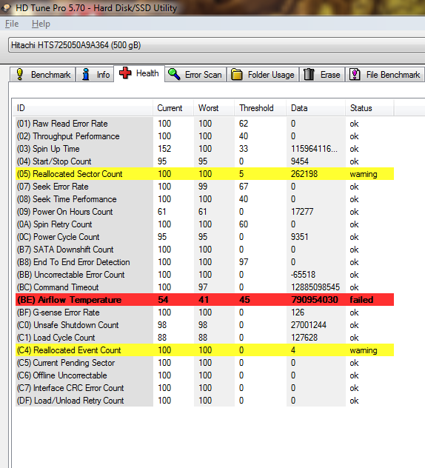The height and width of the screenshot is (468, 425).
Task: Select the (04) Start/Stop Count row
Action: tap(205, 161)
